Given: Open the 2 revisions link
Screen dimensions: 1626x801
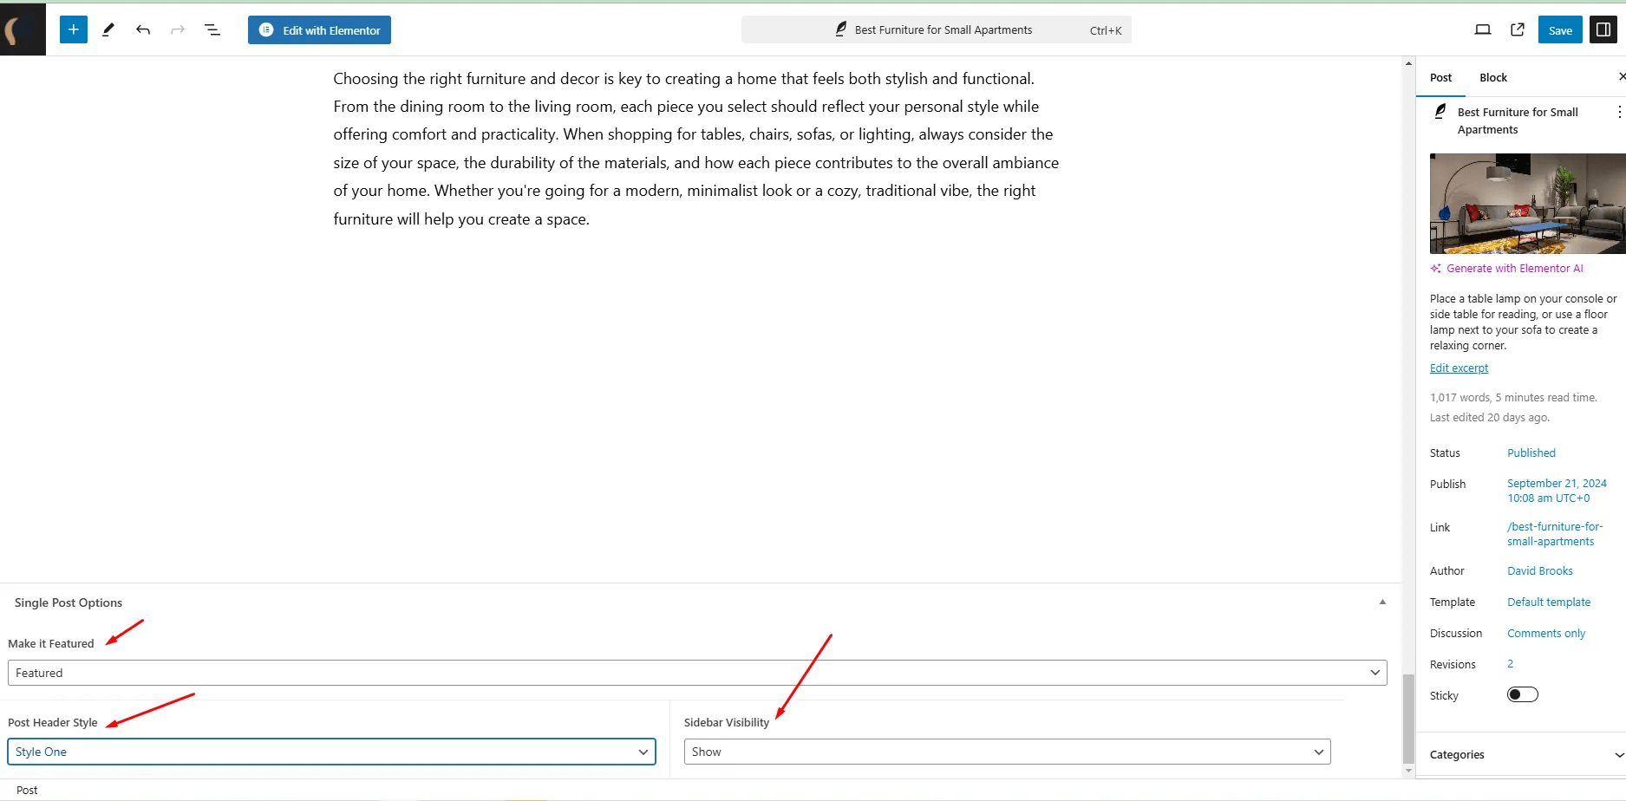Looking at the screenshot, I should coord(1510,664).
